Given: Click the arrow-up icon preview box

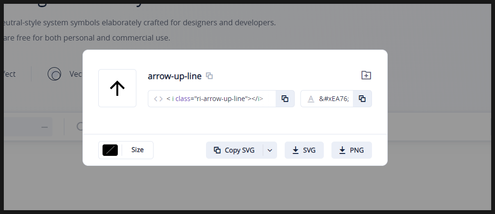Looking at the screenshot, I should pos(117,88).
